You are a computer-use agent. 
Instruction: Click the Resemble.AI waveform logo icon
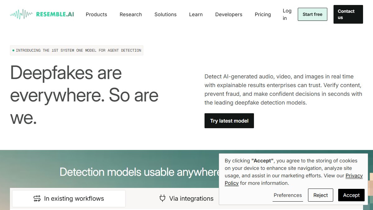(21, 14)
